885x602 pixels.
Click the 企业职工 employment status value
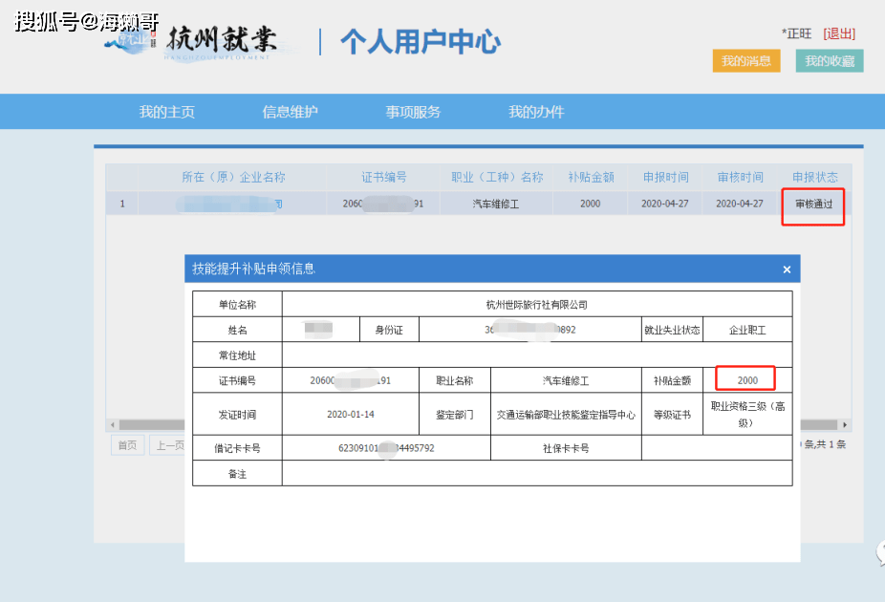click(x=747, y=330)
